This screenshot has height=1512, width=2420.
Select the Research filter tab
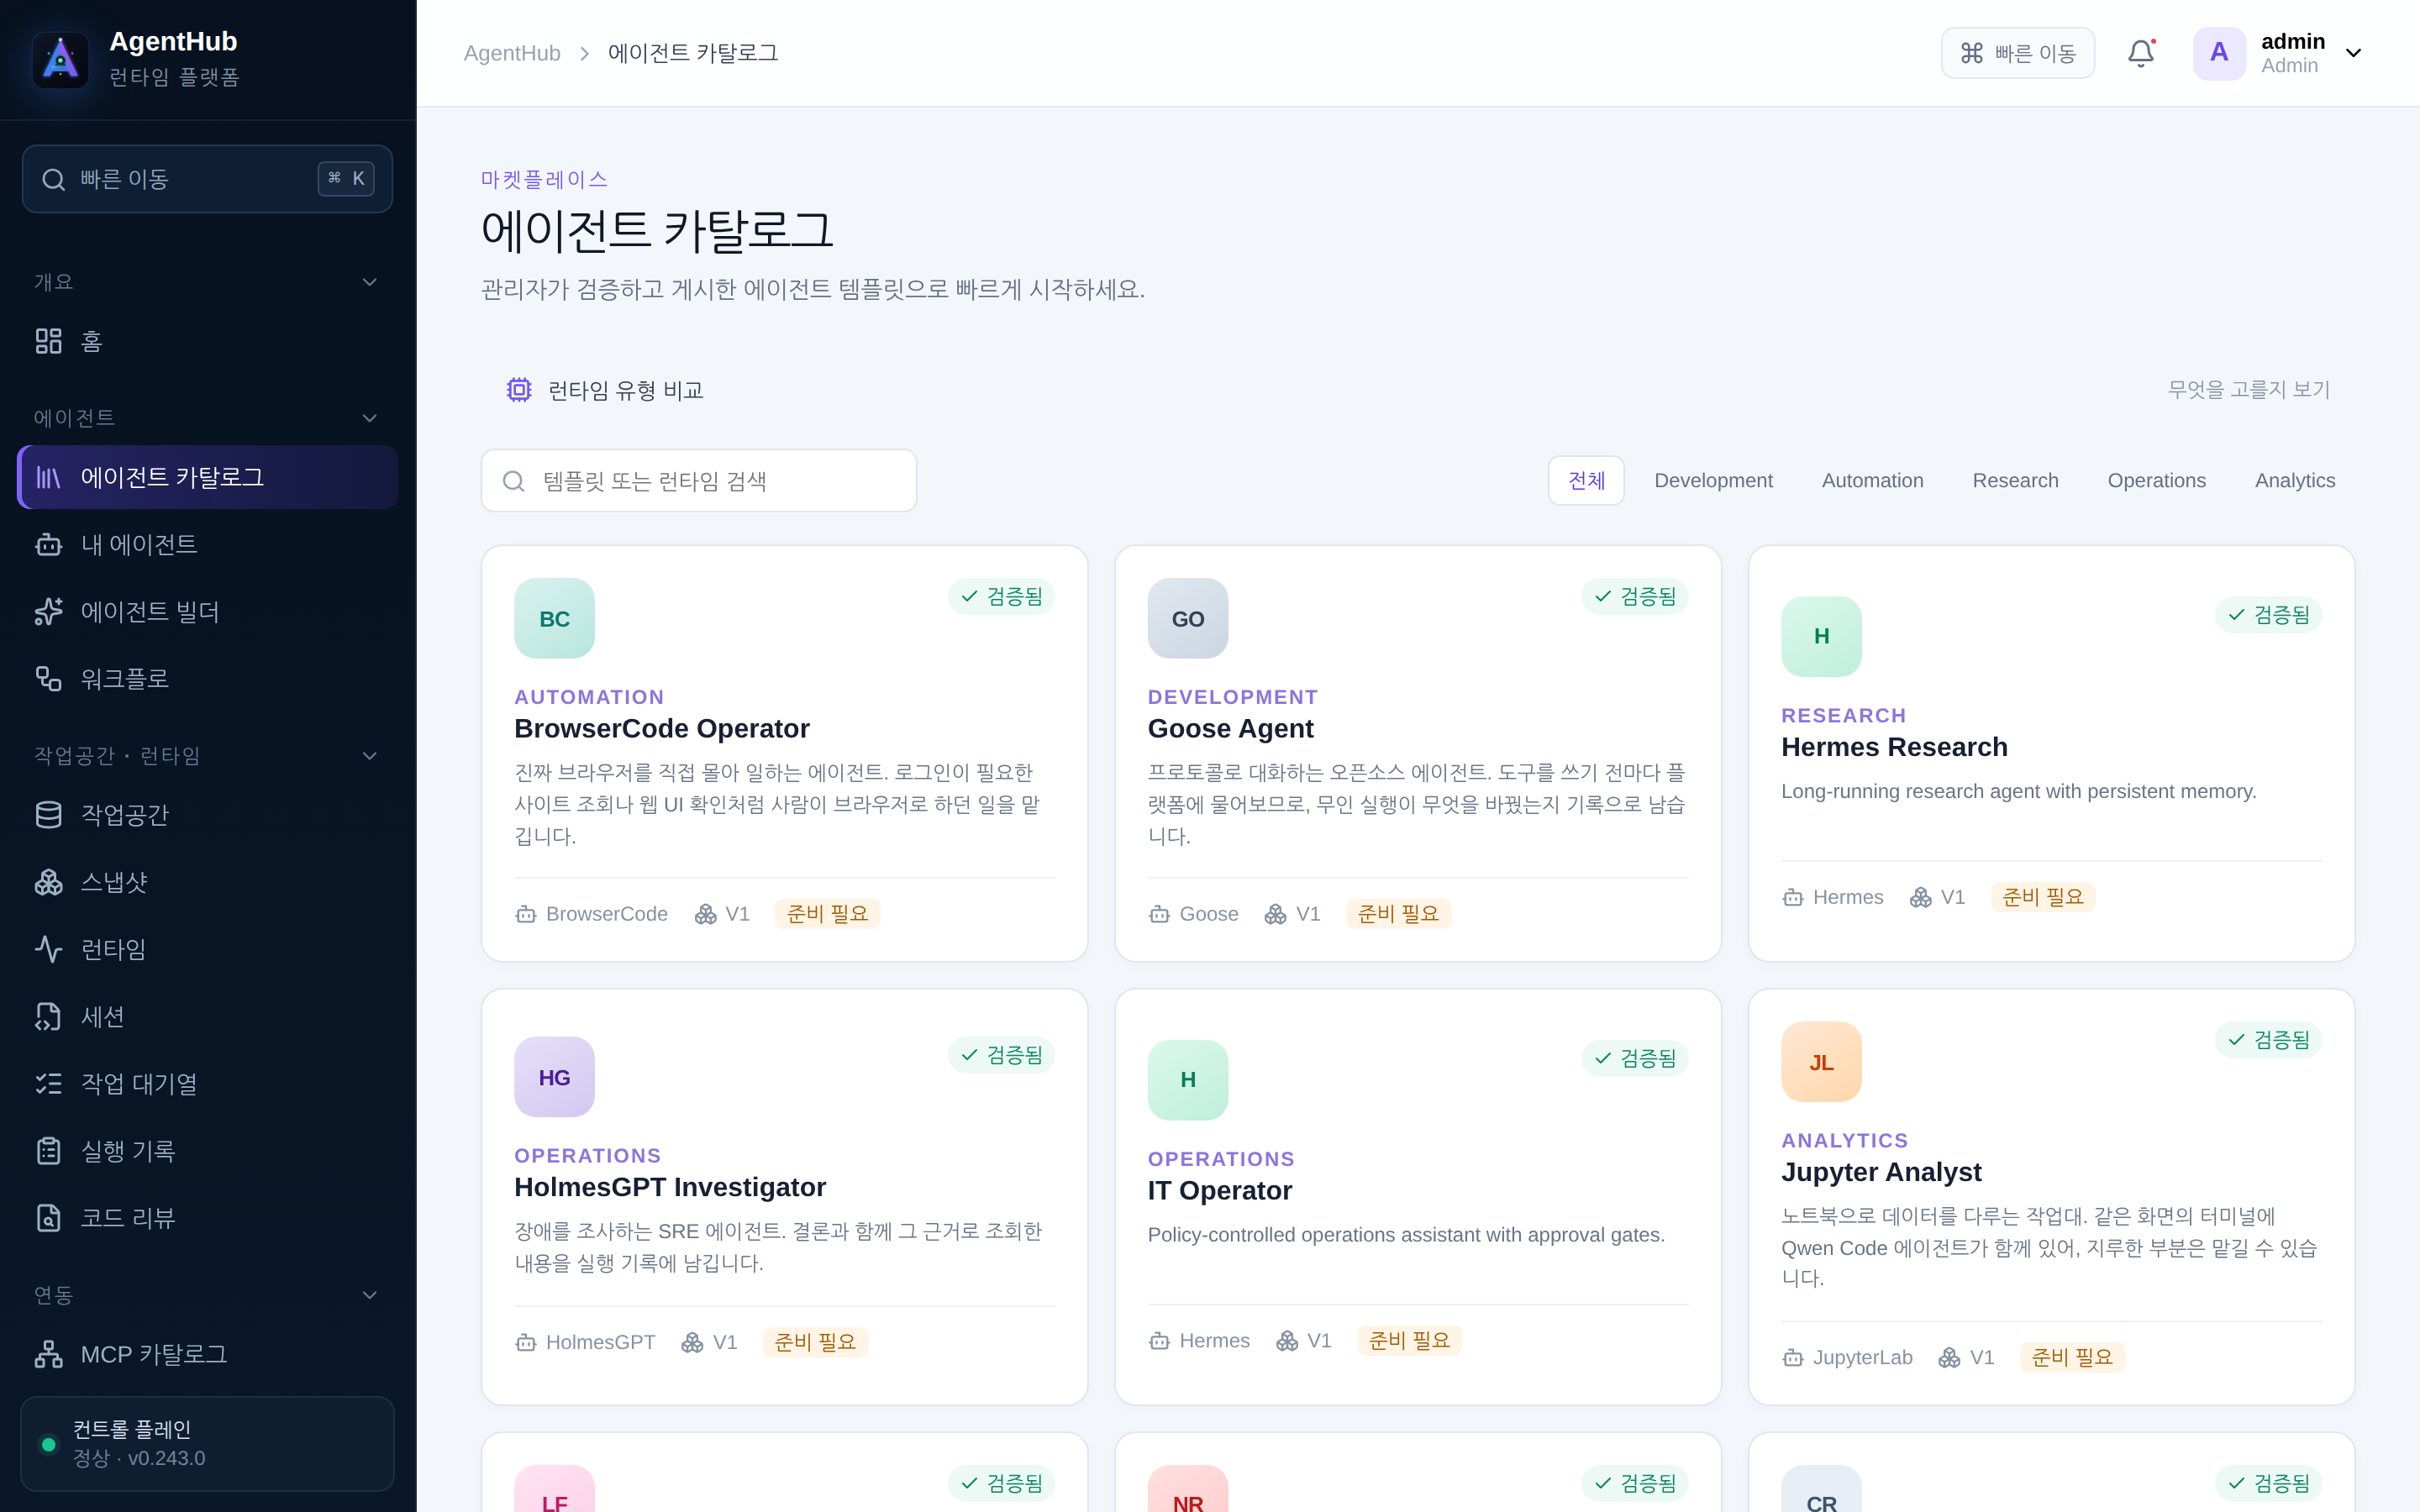[2015, 481]
